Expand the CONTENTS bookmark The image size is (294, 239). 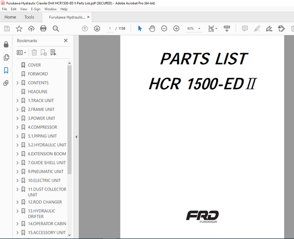[x=18, y=83]
